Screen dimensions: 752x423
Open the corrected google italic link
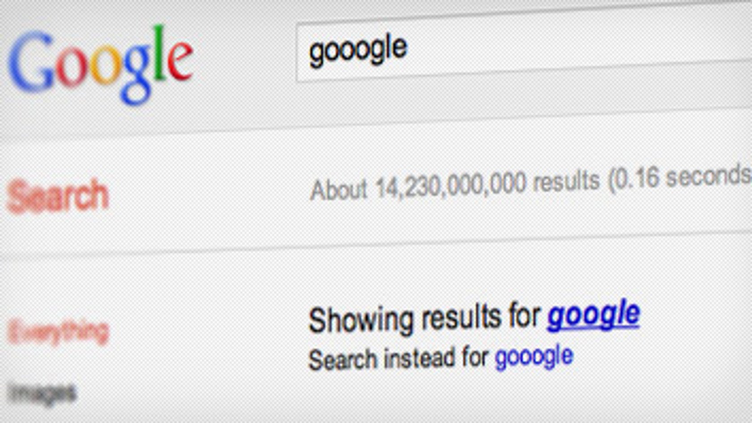(x=594, y=315)
